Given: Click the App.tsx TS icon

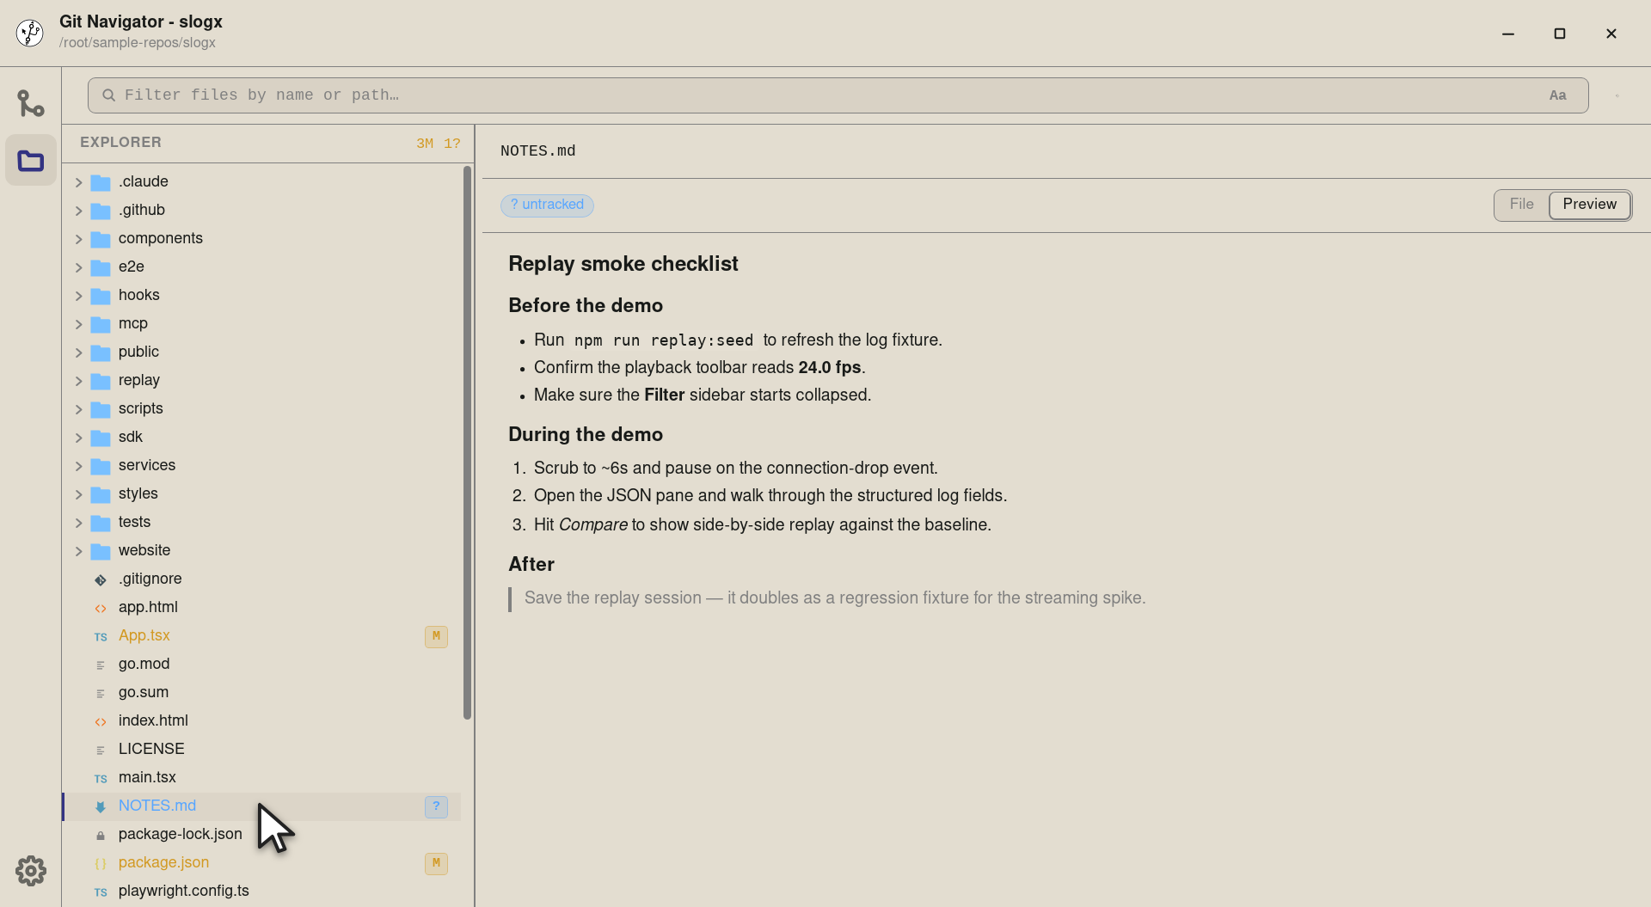Looking at the screenshot, I should point(101,636).
